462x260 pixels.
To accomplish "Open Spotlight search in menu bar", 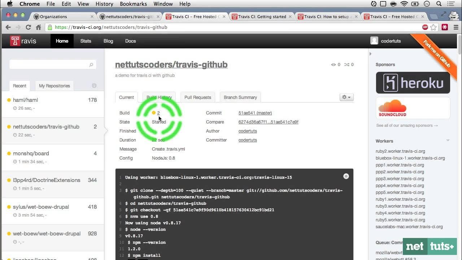I will pyautogui.click(x=439, y=4).
